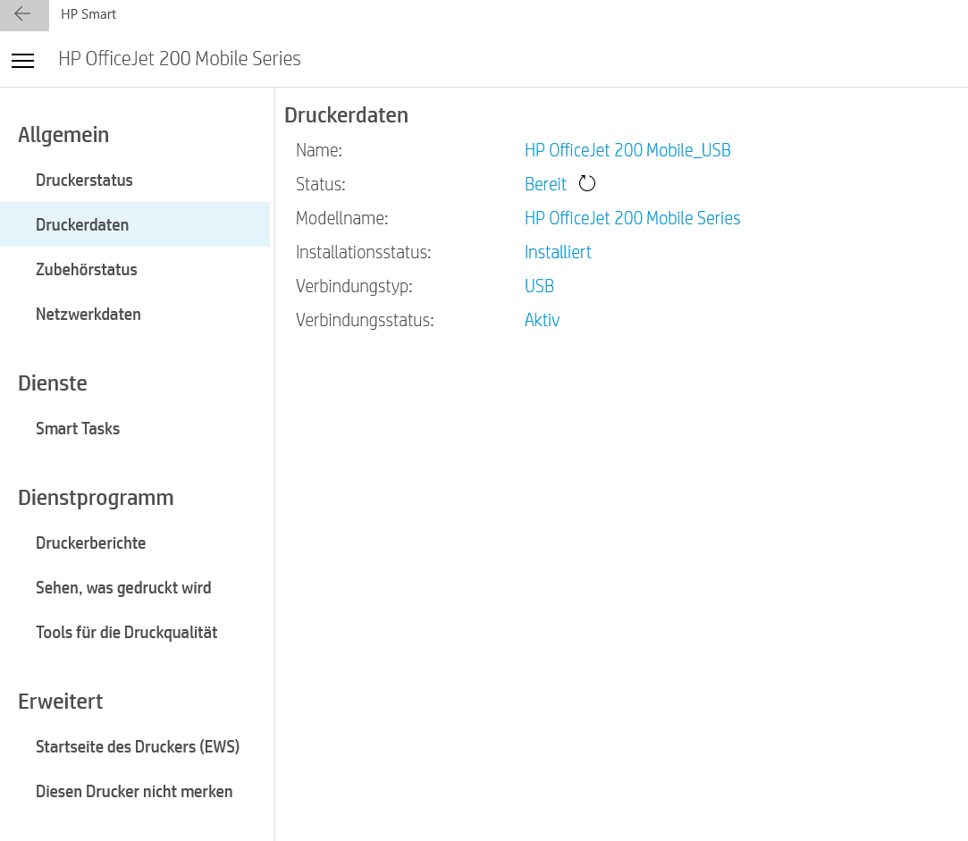Click the Dienste section header
Viewport: 968px width, 841px height.
(x=52, y=383)
